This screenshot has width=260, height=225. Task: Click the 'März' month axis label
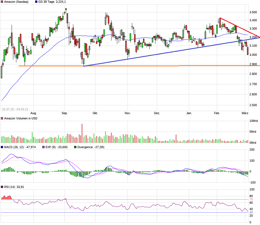[x=245, y=113]
